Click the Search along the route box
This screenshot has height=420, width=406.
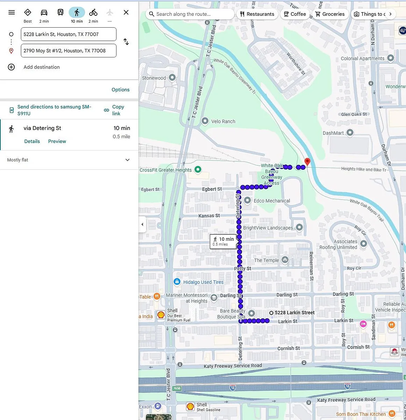click(x=190, y=14)
